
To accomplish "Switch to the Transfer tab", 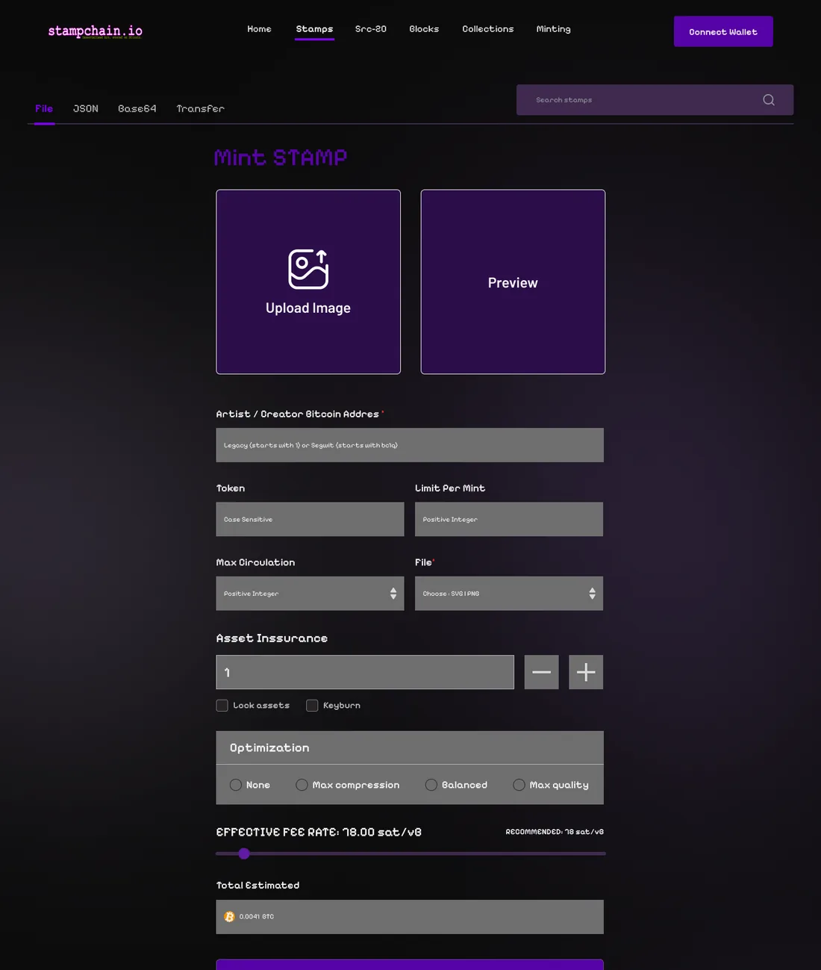I will pyautogui.click(x=200, y=109).
